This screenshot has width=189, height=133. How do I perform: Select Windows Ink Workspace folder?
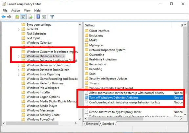point(40,88)
